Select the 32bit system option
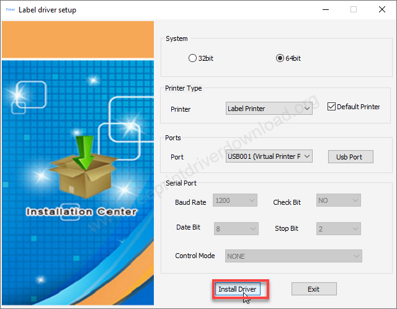Image resolution: width=397 pixels, height=309 pixels. pos(192,58)
